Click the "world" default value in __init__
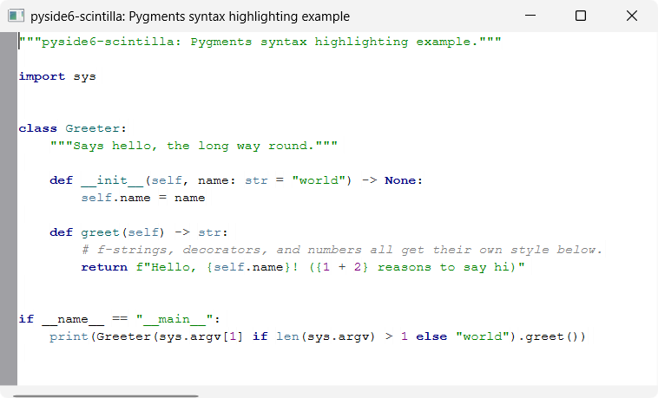This screenshot has width=658, height=398. (x=318, y=180)
